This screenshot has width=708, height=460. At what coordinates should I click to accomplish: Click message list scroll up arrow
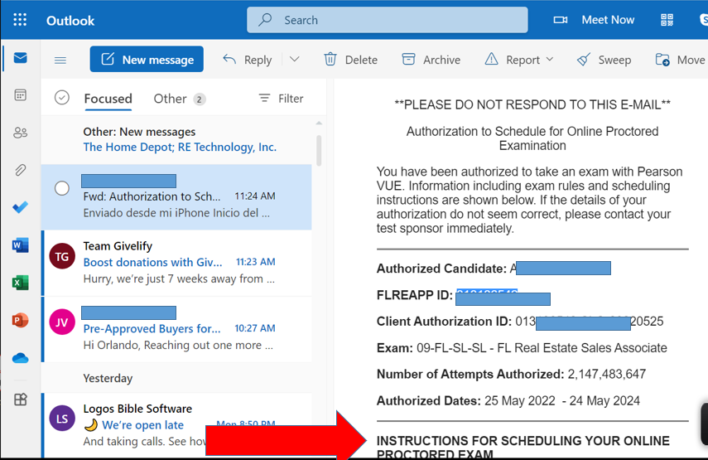click(319, 123)
